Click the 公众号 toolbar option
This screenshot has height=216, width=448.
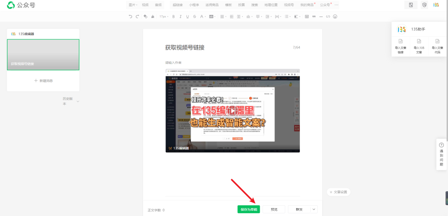(326, 5)
